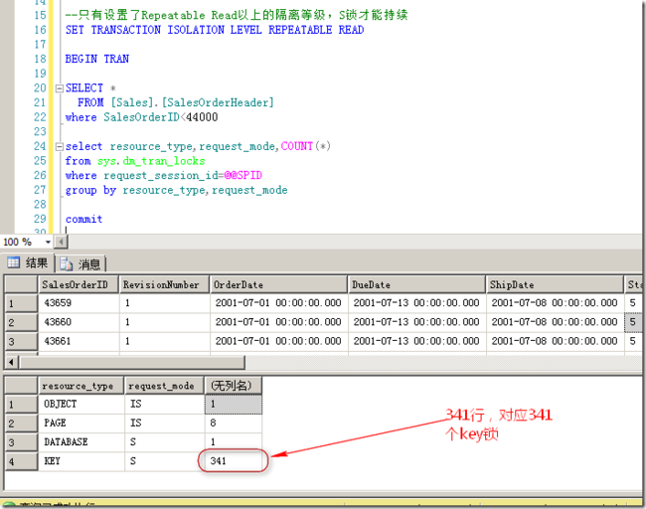Click the DATABASE resource type cell
Viewport: 646px width, 509px height.
(81, 441)
